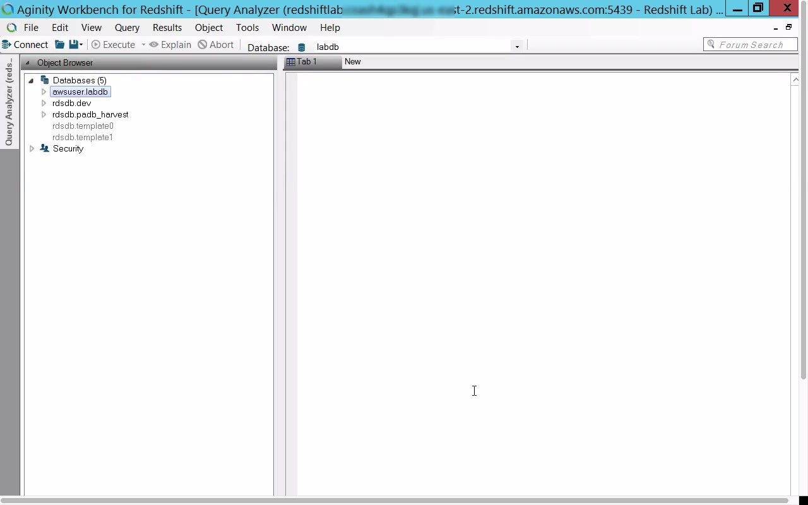808x505 pixels.
Task: Select rdsdb.dev in the database tree
Action: pyautogui.click(x=72, y=104)
